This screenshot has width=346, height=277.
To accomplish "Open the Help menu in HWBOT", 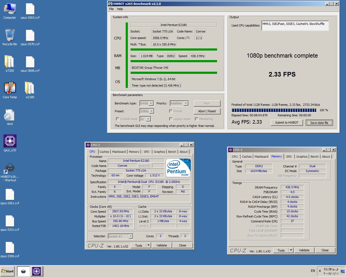I will [120, 9].
